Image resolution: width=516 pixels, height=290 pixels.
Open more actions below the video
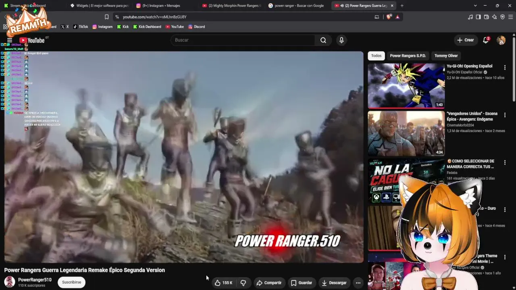(x=358, y=283)
